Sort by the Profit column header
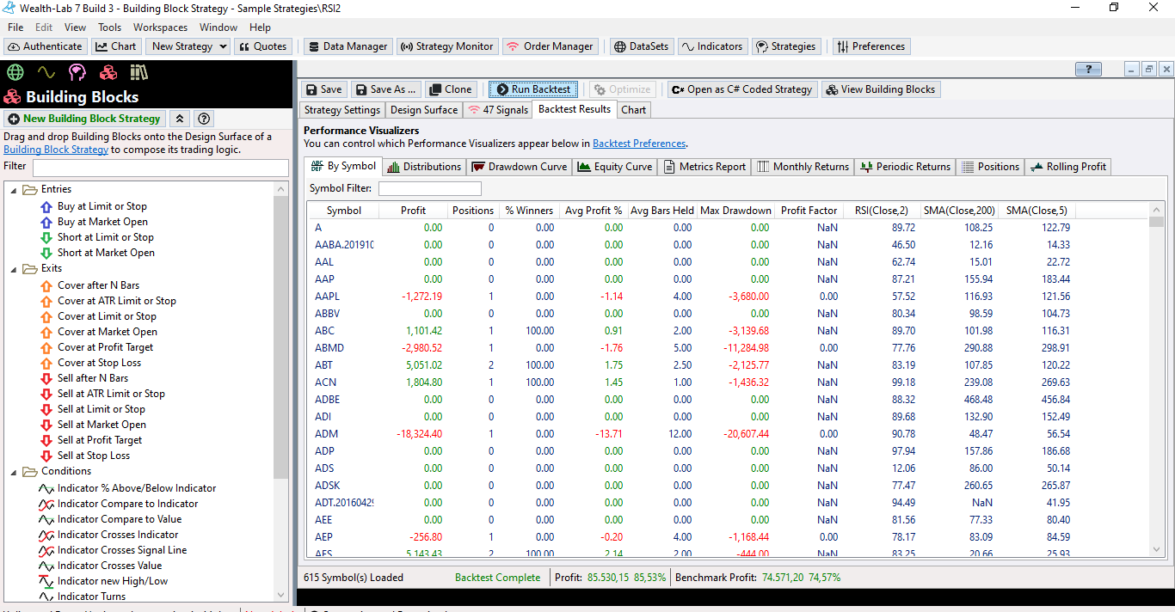This screenshot has height=612, width=1175. coord(414,211)
